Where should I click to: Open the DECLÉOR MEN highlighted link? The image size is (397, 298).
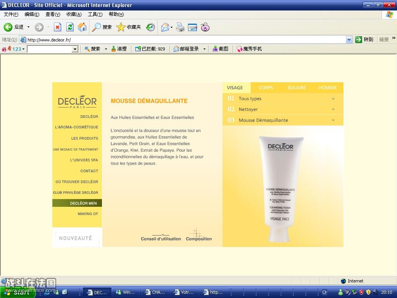[x=77, y=203]
